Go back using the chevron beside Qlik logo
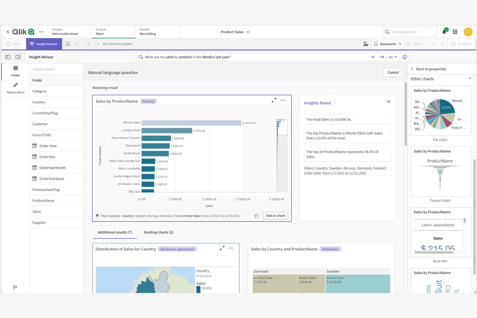The image size is (477, 318). [x=8, y=32]
